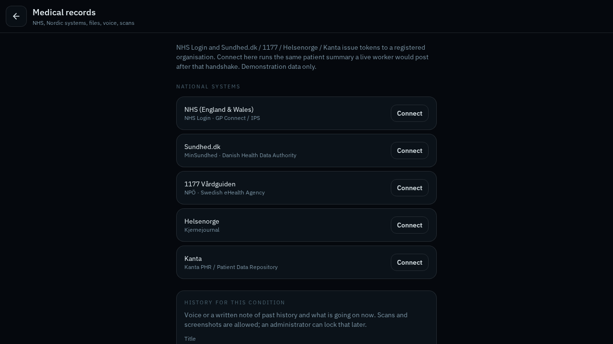Viewport: 613px width, 344px height.
Task: Connect to 1177 Vårdguiden
Action: coord(409,188)
